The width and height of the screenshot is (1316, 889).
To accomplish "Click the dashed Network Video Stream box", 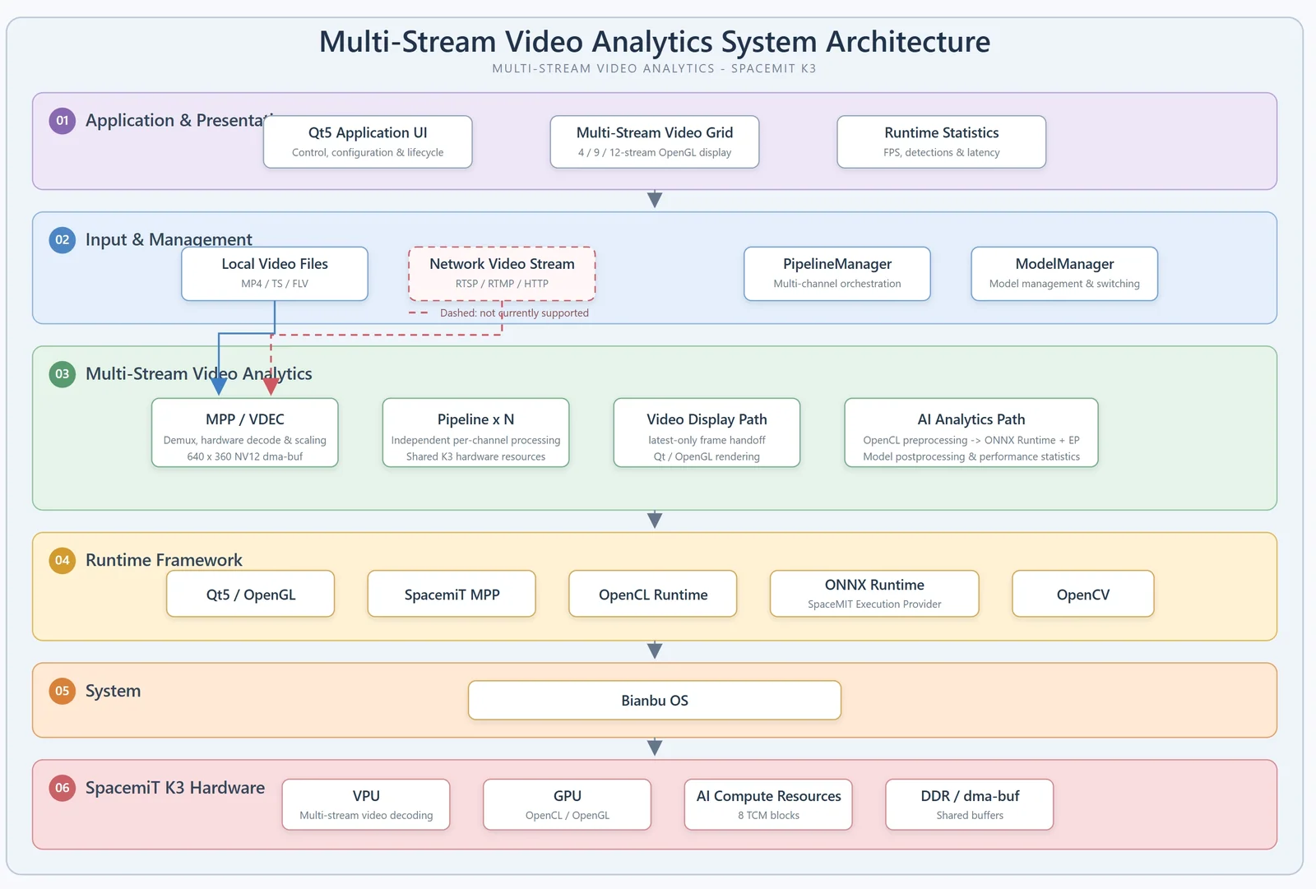I will (x=502, y=274).
